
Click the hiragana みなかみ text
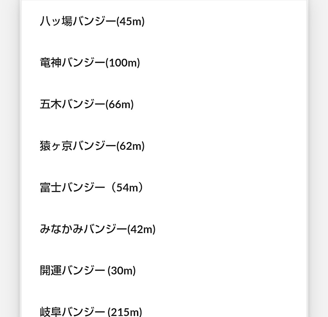62,229
